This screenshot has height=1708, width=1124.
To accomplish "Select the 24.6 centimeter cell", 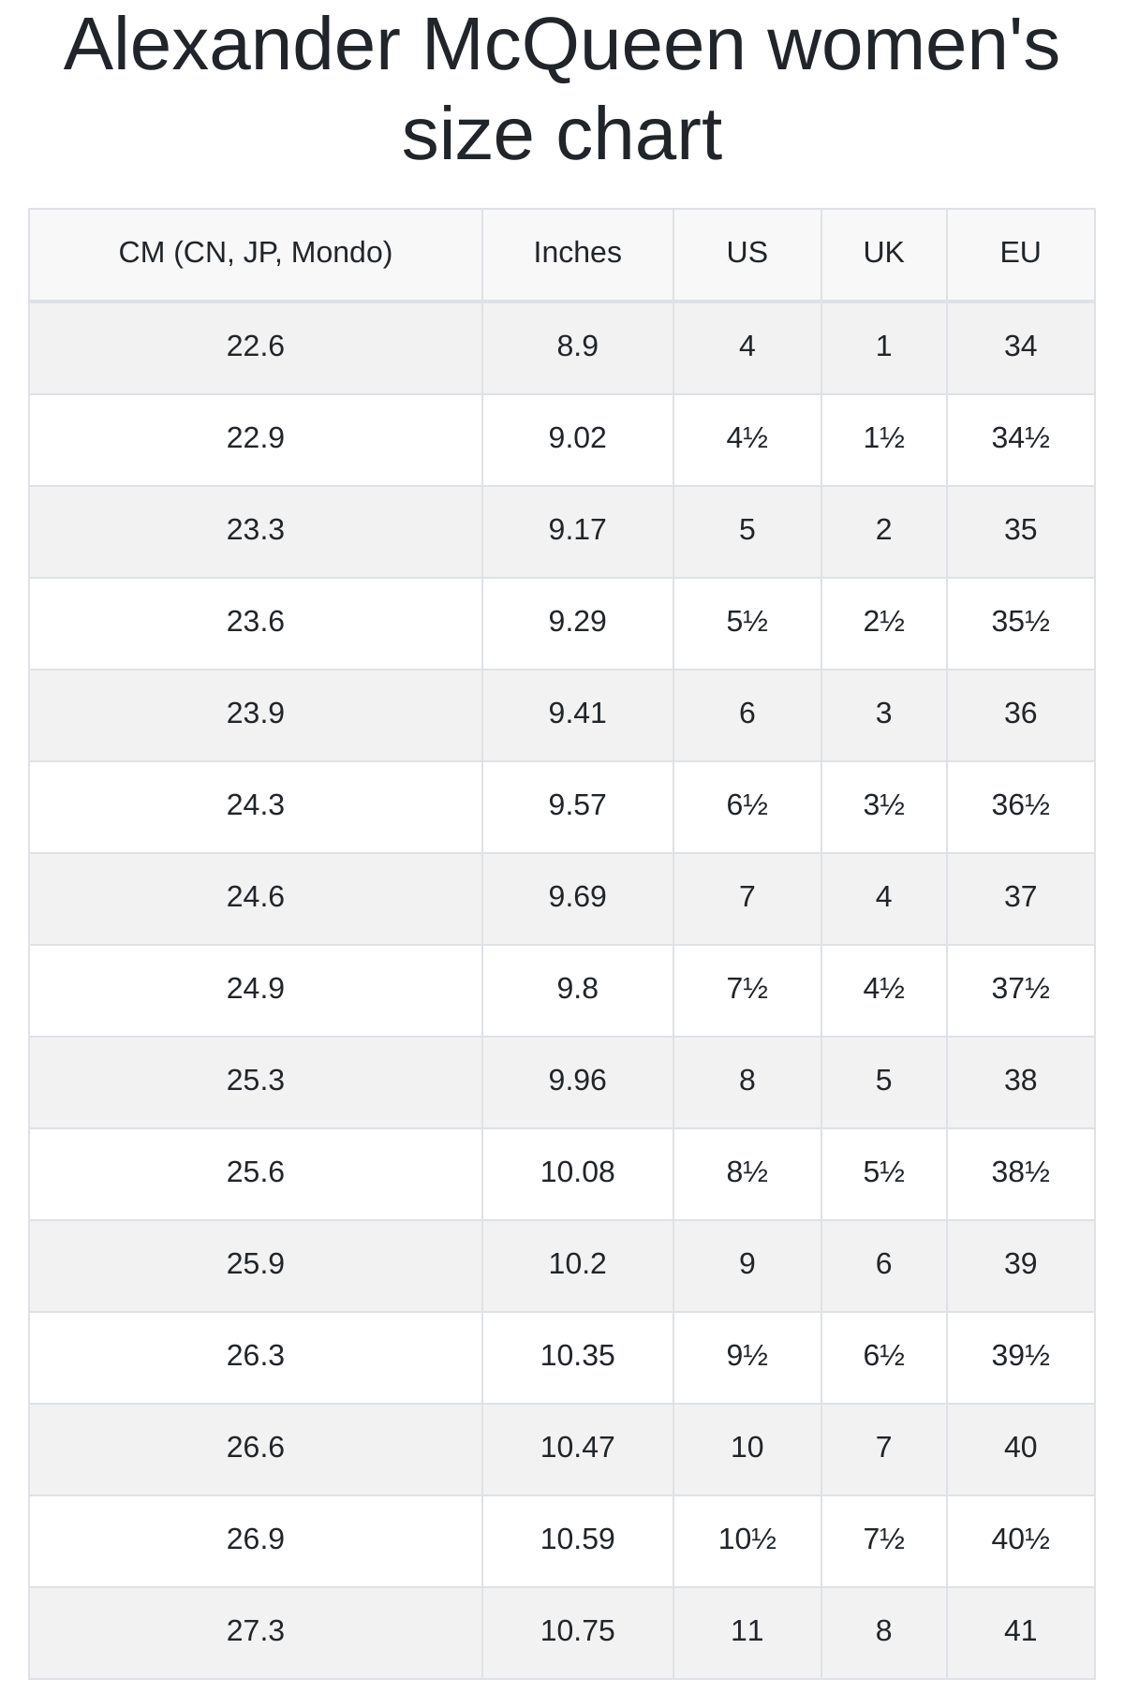I will [x=256, y=898].
